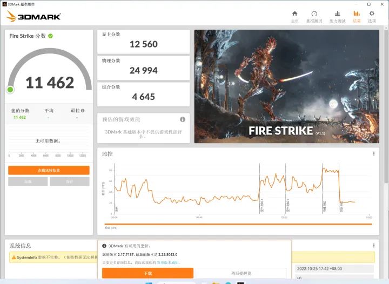Click the 2022-10-25 17:42 +08:00 timestamp
Image resolution: width=389 pixels, height=284 pixels.
point(319,269)
